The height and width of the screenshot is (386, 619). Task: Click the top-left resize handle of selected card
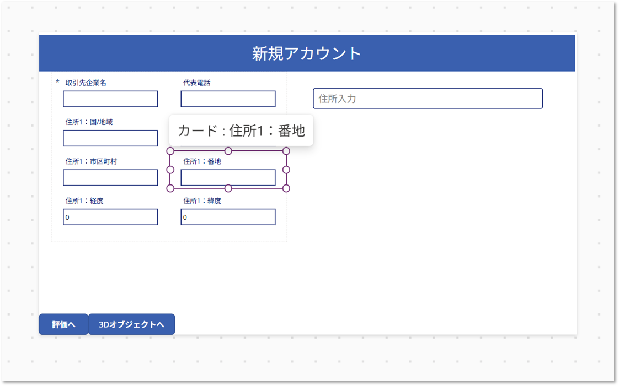pyautogui.click(x=170, y=151)
